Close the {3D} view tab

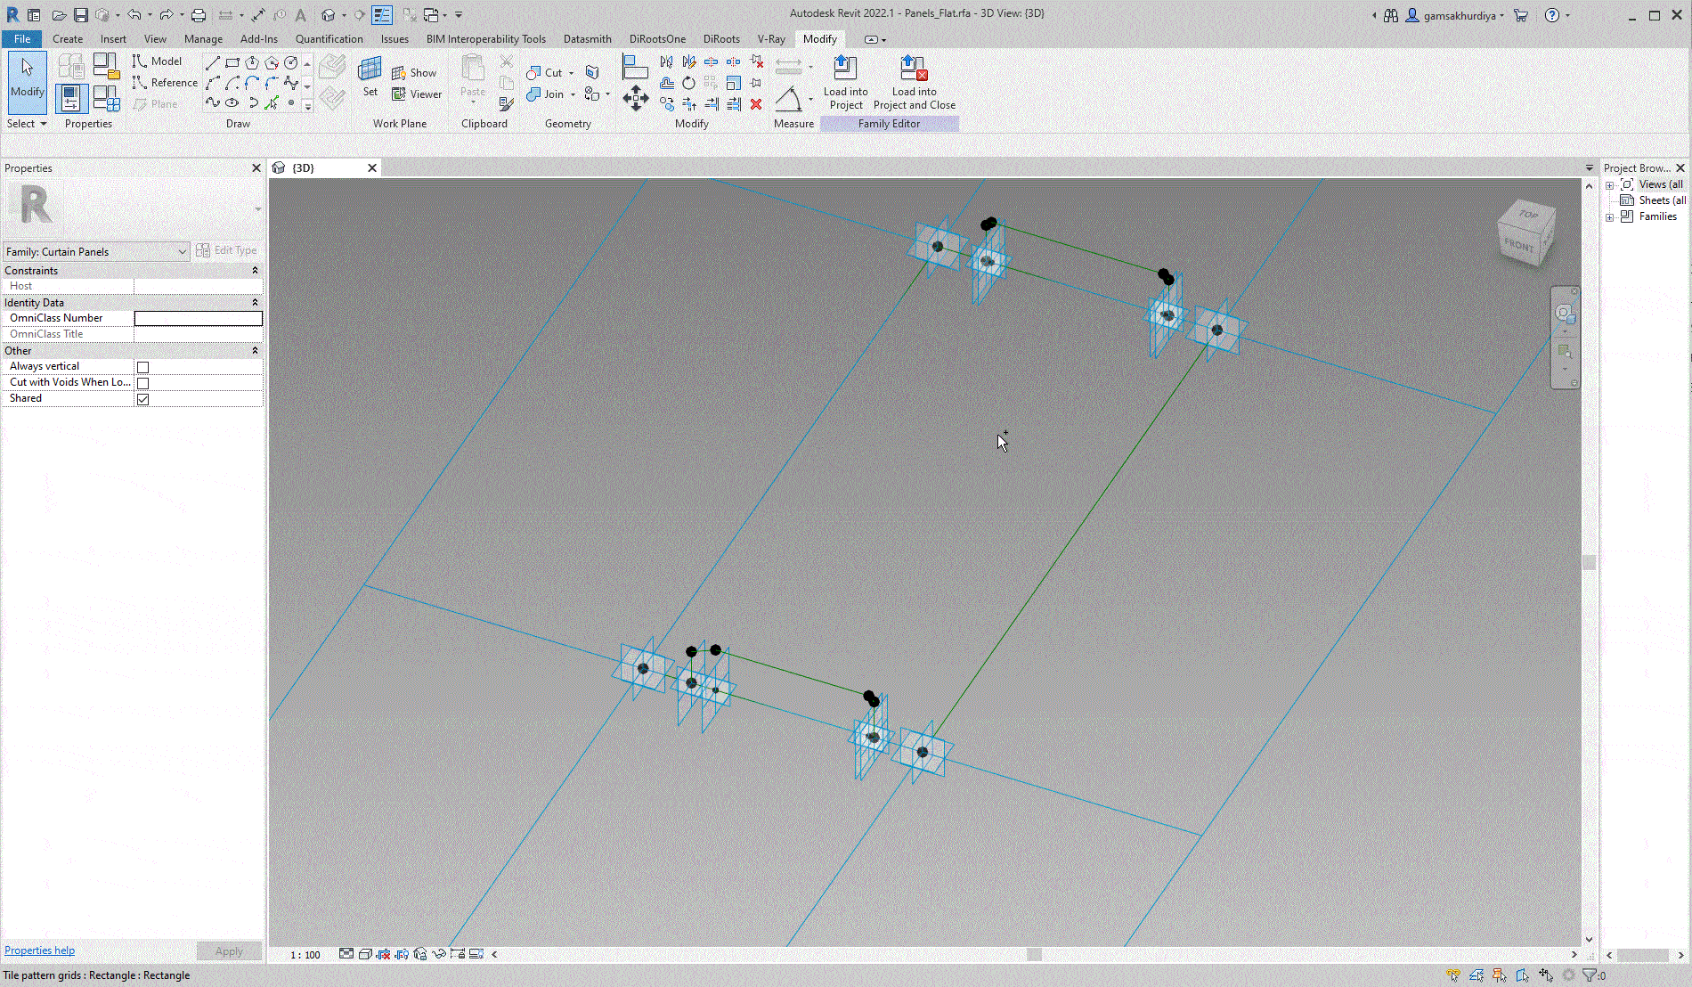(372, 167)
